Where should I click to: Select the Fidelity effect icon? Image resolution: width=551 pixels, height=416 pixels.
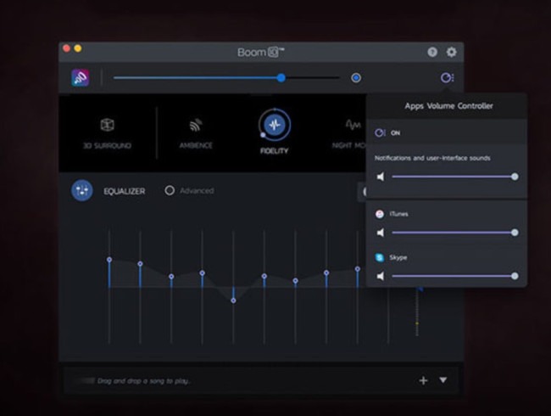pos(275,125)
